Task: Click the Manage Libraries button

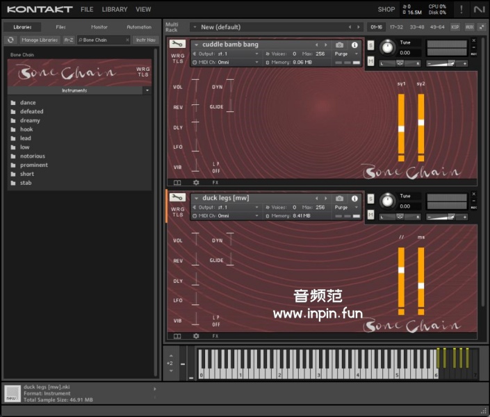Action: click(x=40, y=40)
